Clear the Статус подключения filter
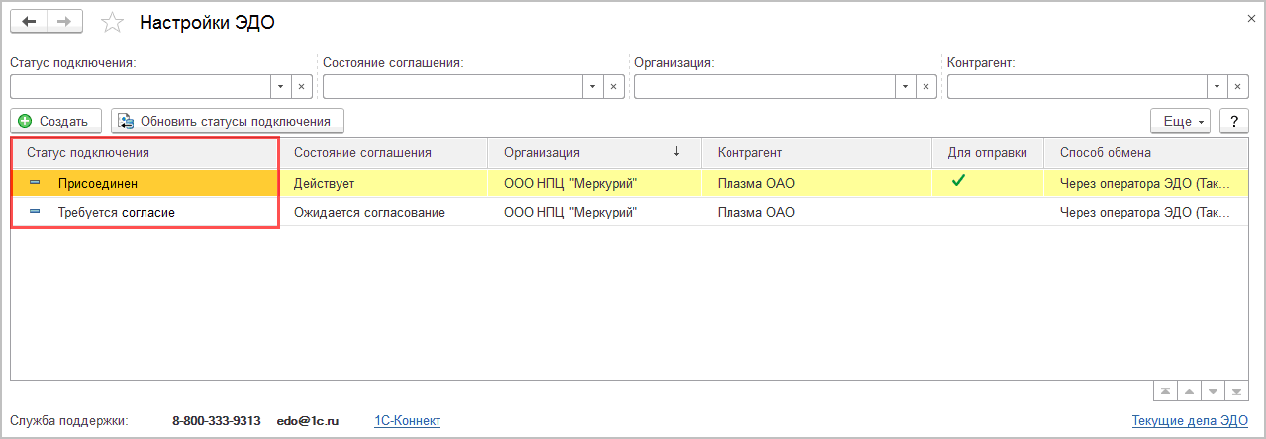The width and height of the screenshot is (1266, 439). (x=301, y=87)
